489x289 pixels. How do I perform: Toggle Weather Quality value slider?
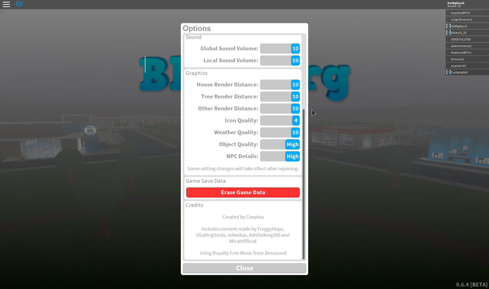click(x=295, y=132)
